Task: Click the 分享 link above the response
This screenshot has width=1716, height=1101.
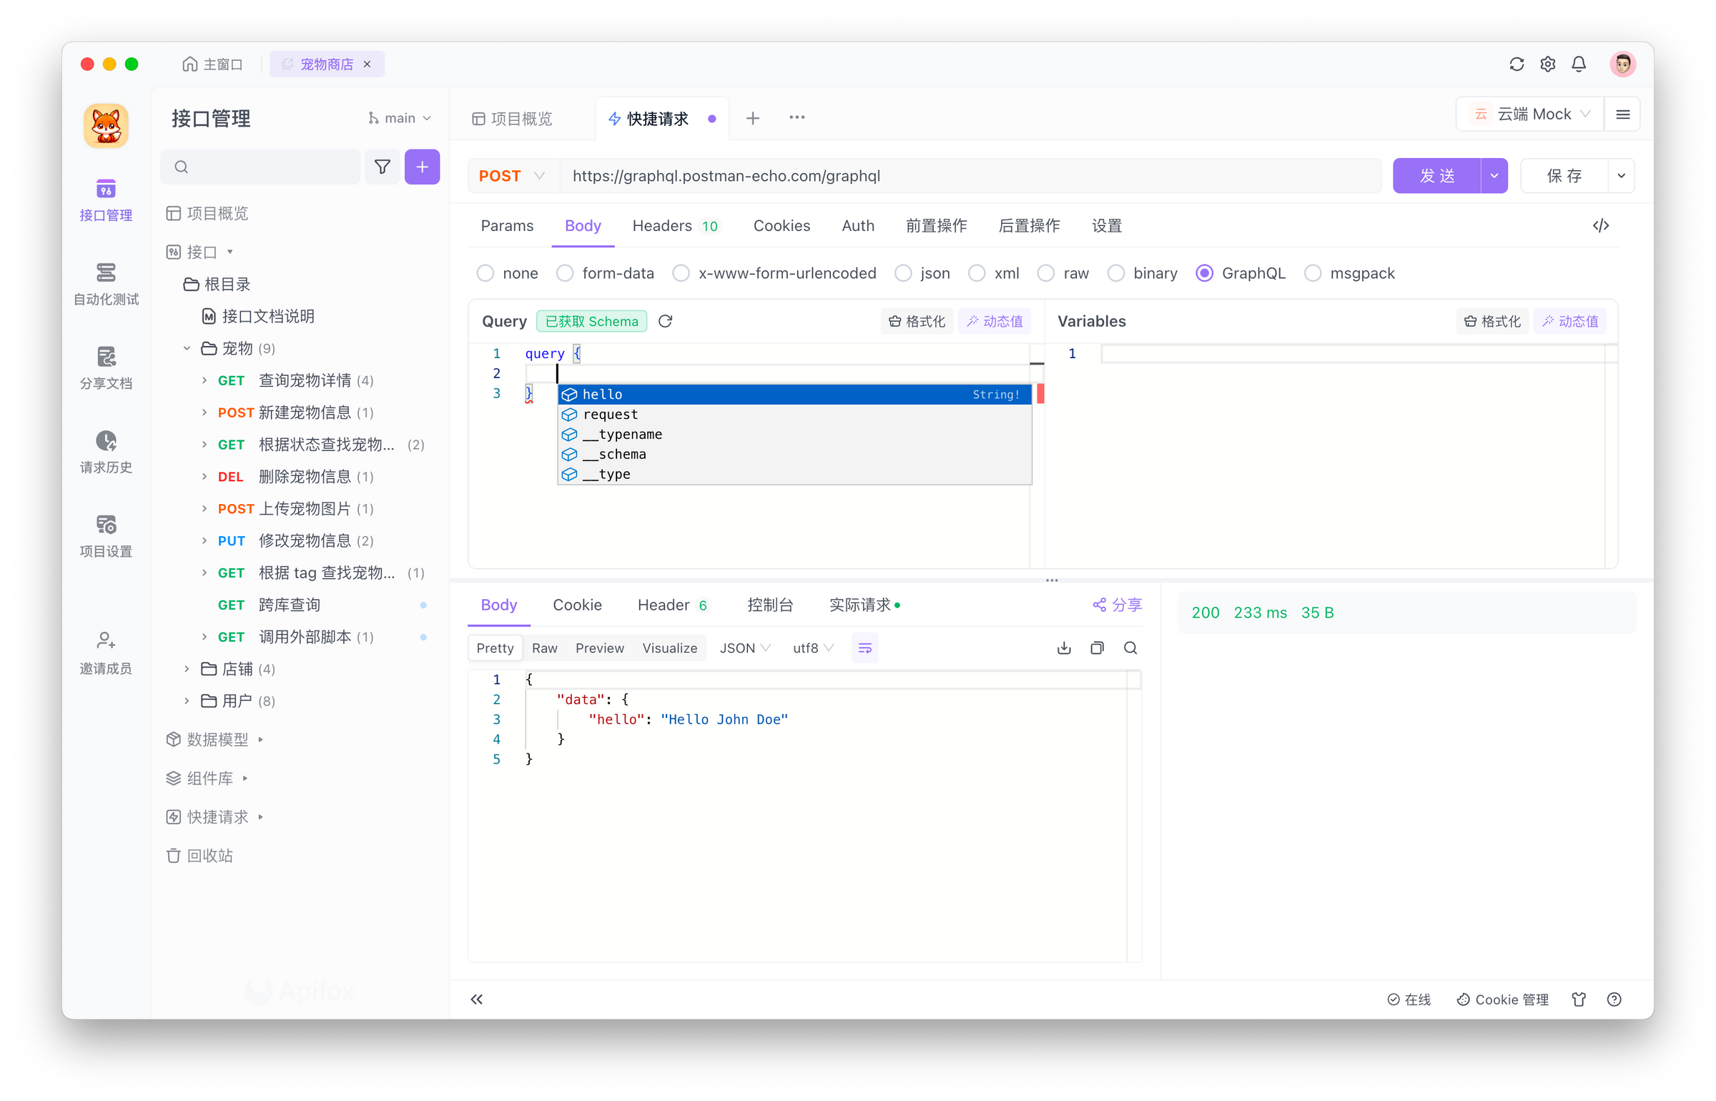Action: click(x=1117, y=604)
